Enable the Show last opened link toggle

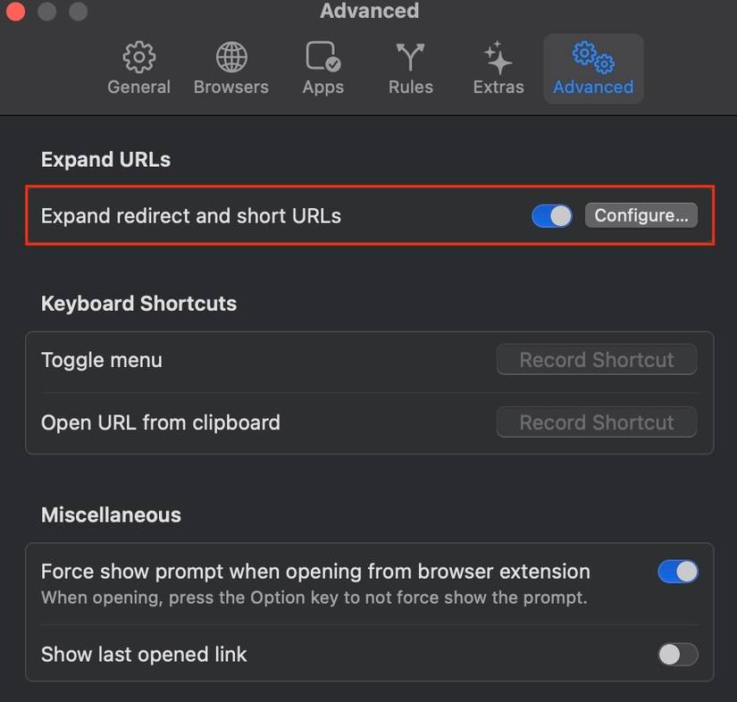click(x=677, y=654)
